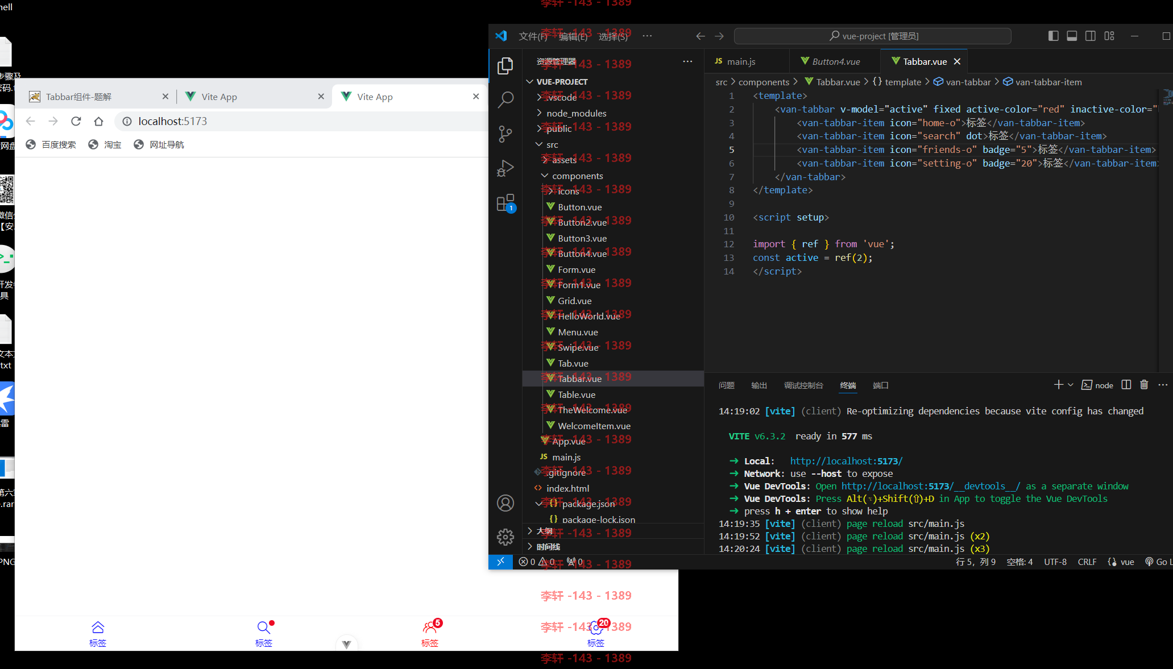Open more actions in terminal panel

pyautogui.click(x=1163, y=385)
